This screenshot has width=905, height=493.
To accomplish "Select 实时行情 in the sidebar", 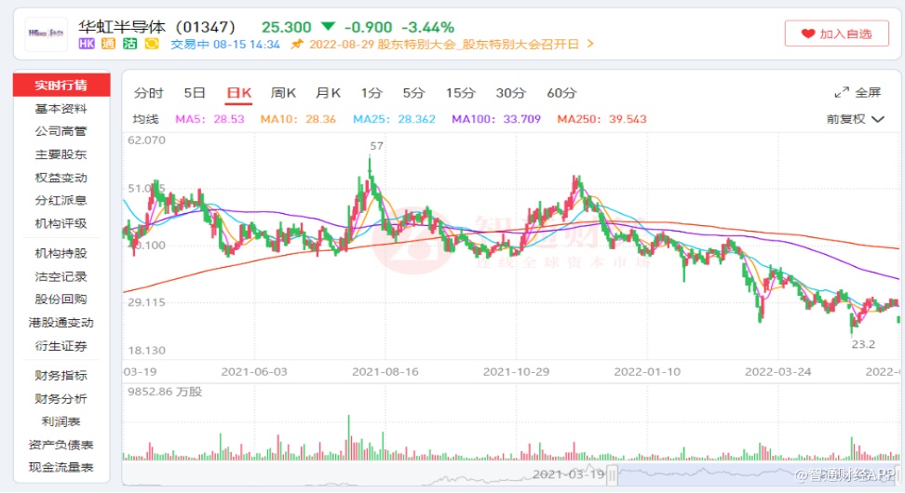I will tap(61, 85).
